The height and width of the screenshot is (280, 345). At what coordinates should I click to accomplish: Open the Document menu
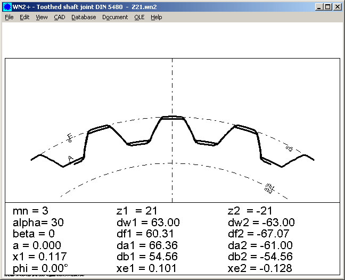click(115, 17)
